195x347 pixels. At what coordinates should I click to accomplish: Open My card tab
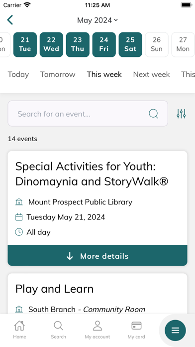click(x=136, y=330)
